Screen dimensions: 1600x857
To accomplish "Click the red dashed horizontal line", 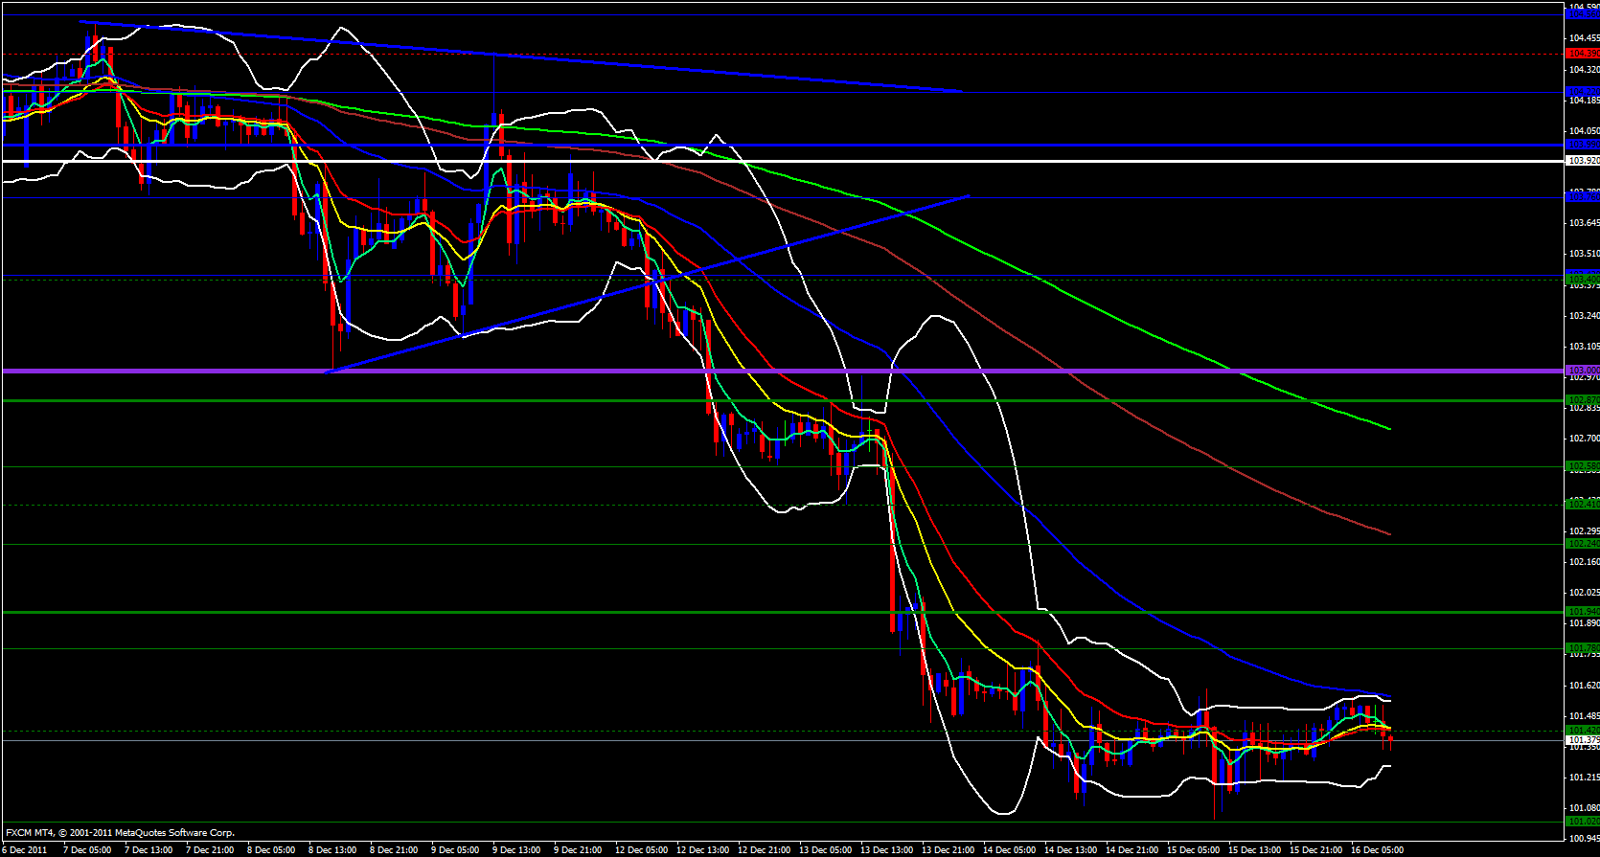I will pyautogui.click(x=766, y=54).
